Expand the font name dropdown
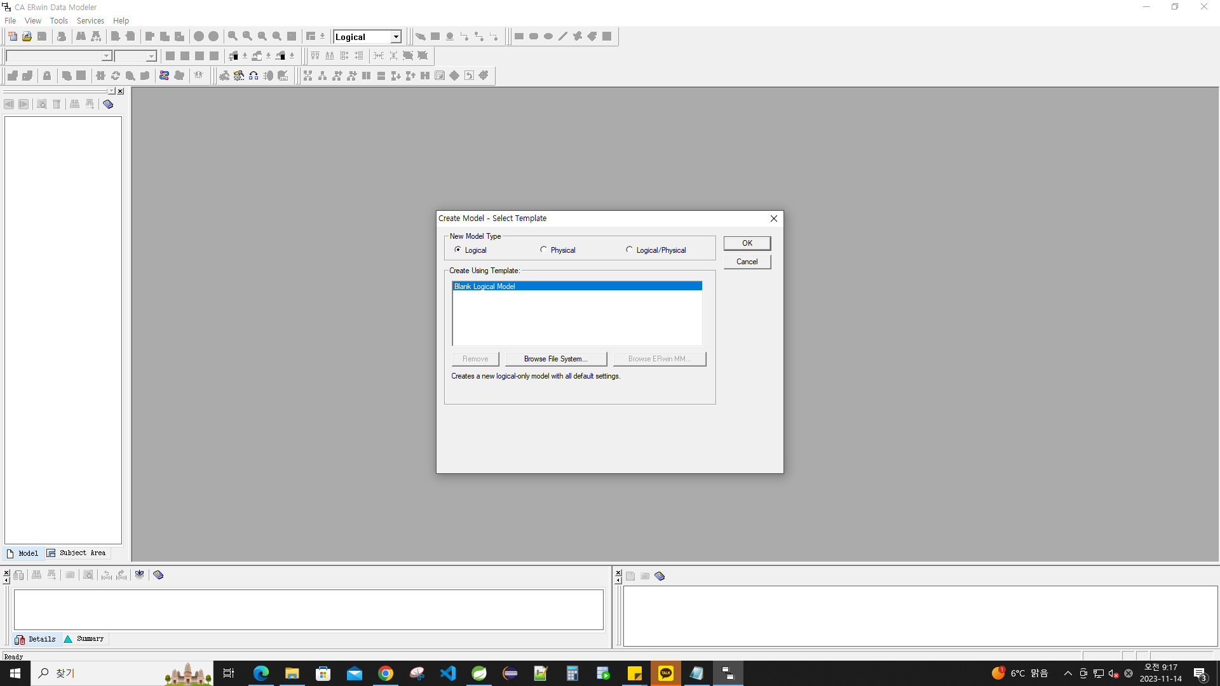 pyautogui.click(x=105, y=55)
